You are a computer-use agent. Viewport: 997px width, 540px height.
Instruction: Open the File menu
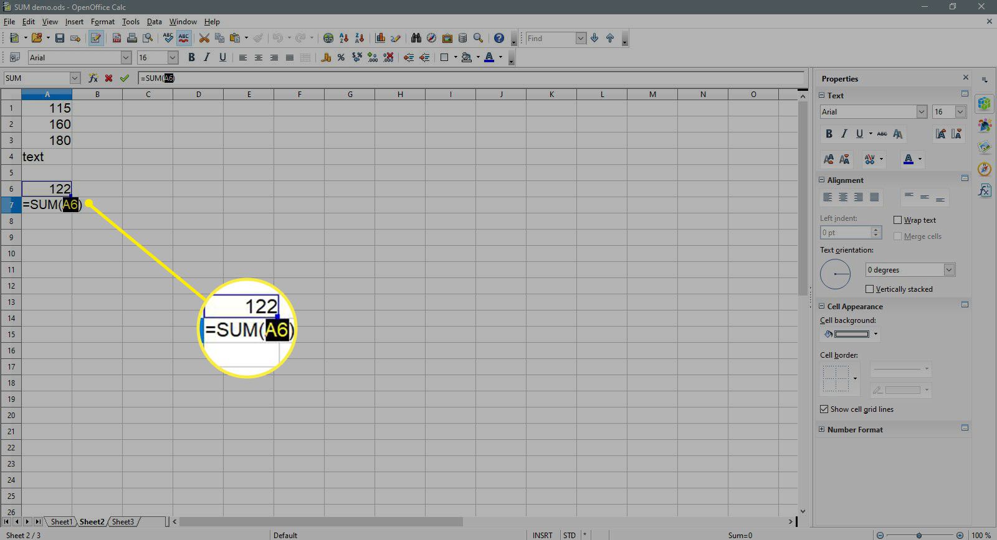pyautogui.click(x=9, y=22)
